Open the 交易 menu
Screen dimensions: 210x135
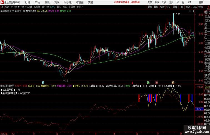90,2
